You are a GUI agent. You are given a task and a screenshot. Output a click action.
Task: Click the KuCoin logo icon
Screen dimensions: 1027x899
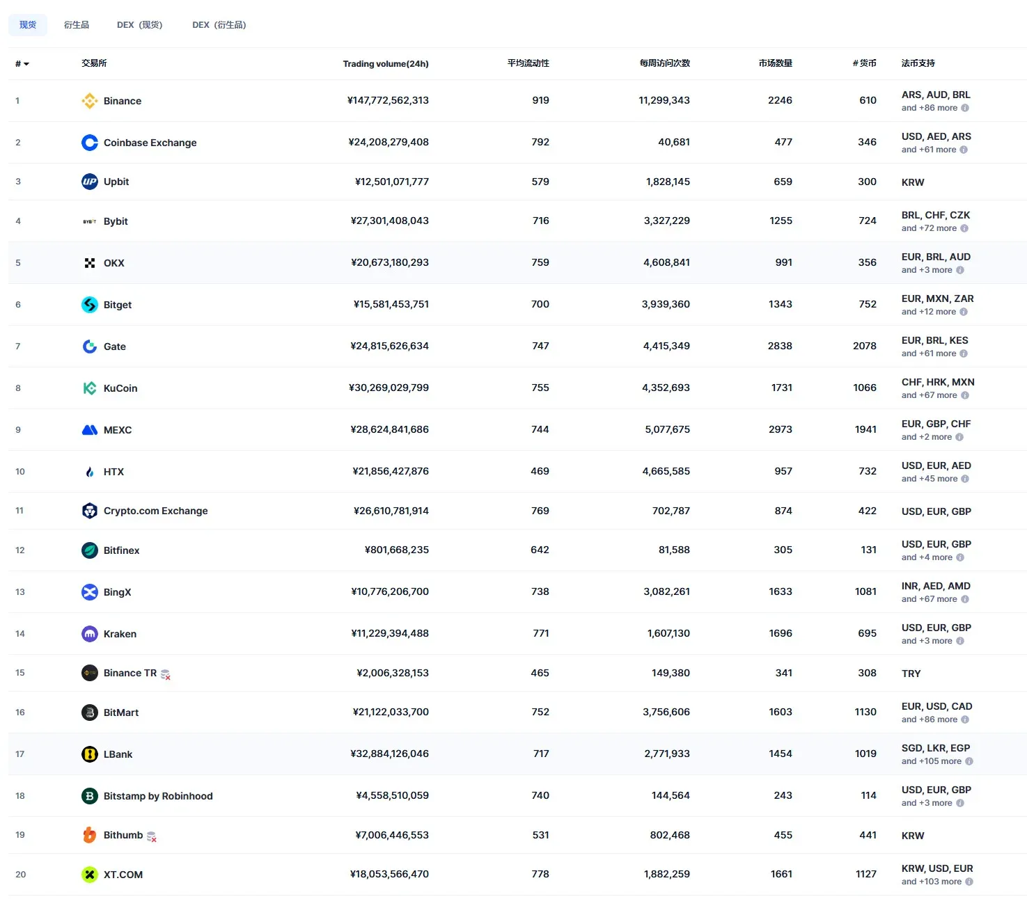coord(89,388)
